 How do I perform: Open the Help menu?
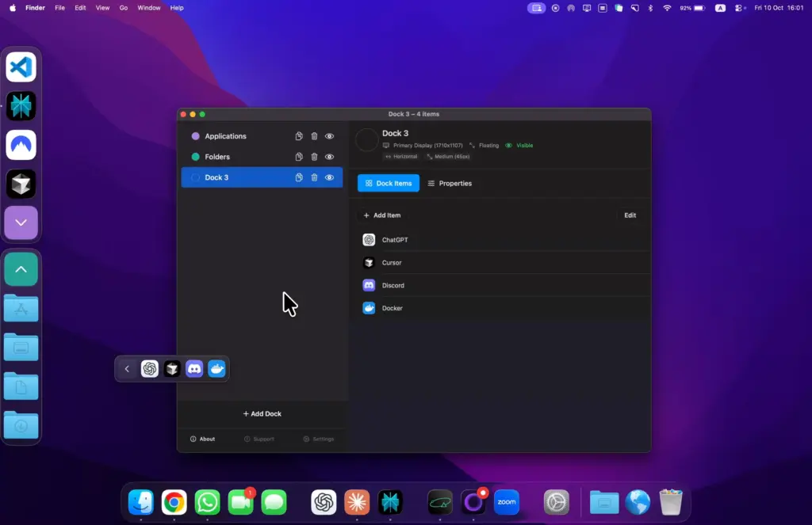[x=177, y=8]
